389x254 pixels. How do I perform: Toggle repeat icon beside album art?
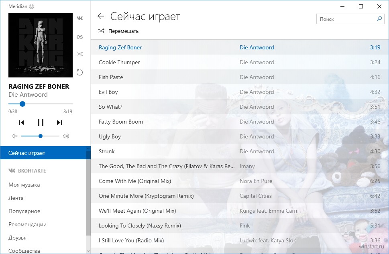[79, 73]
